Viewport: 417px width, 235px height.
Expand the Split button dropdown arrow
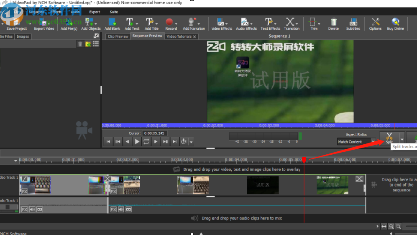point(402,140)
